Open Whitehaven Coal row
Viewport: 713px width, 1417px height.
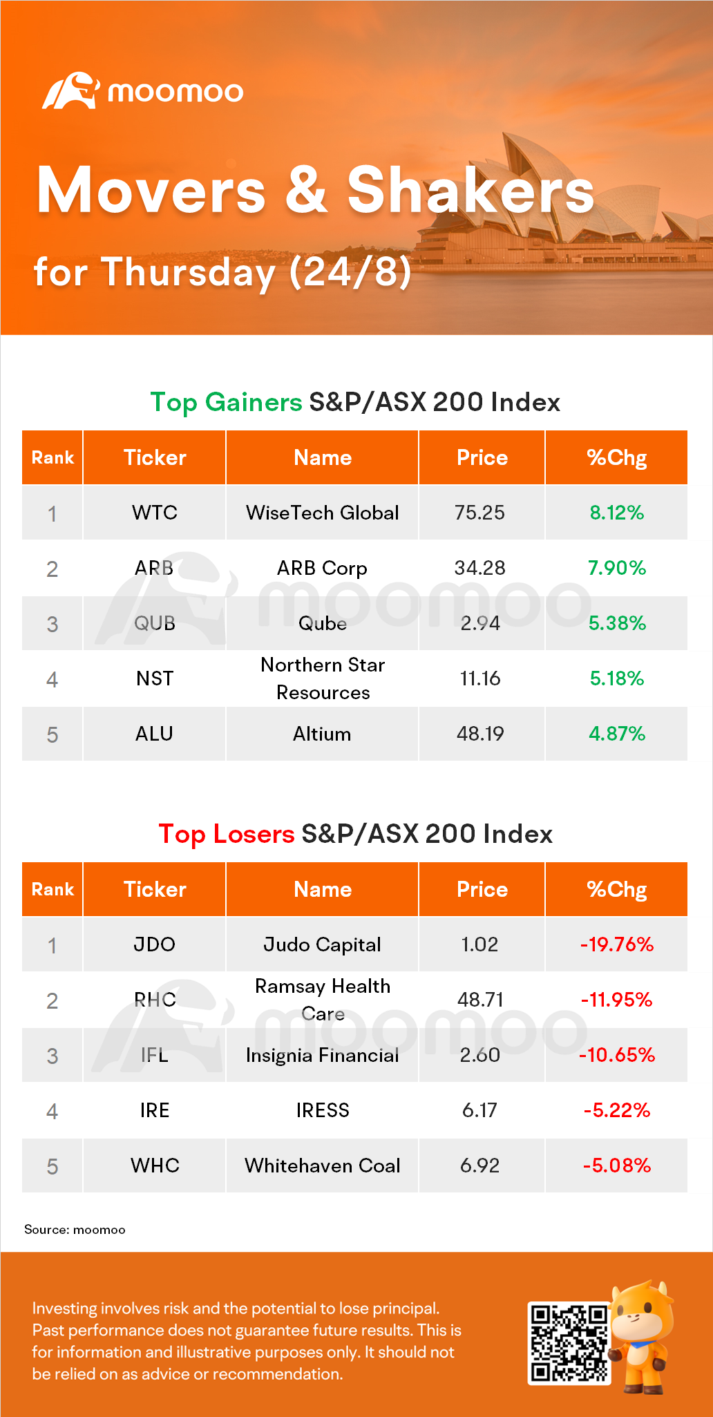coord(354,1166)
